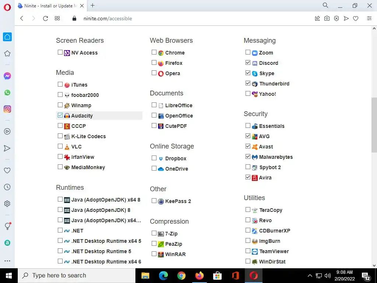This screenshot has width=377, height=283.
Task: Open Instagram in Opera sidebar
Action: pos(7,109)
